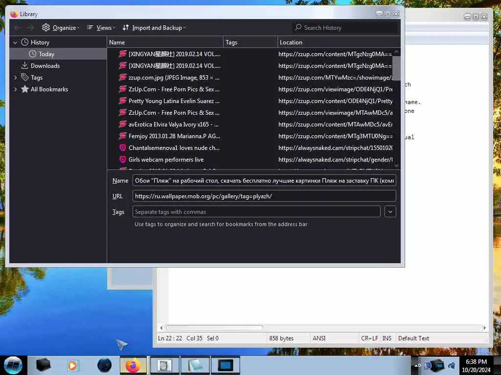Click the black box taskbar icon
Screen dimensions: 501x375
43,365
